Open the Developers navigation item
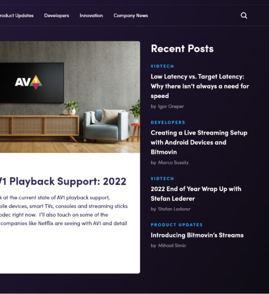 point(56,16)
